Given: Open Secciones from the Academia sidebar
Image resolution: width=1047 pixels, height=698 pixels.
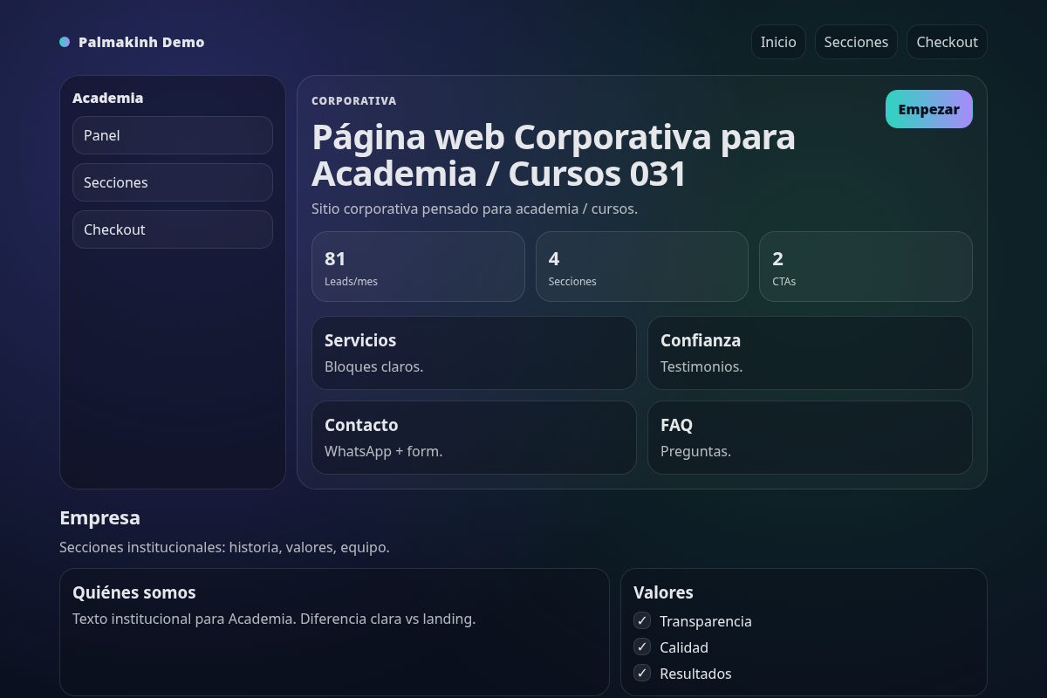Looking at the screenshot, I should click(172, 182).
